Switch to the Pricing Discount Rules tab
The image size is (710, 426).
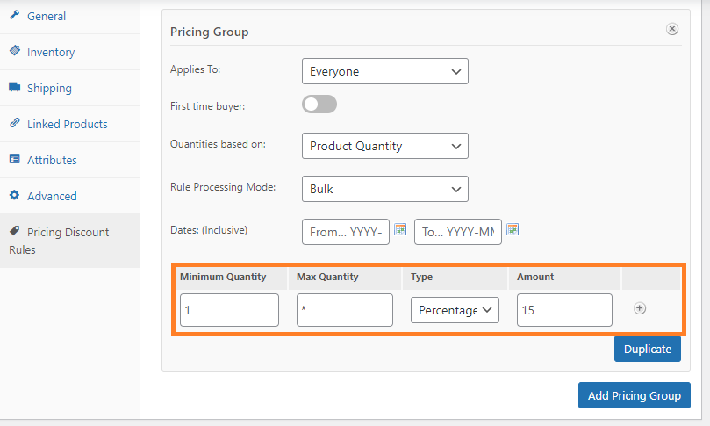(x=68, y=241)
